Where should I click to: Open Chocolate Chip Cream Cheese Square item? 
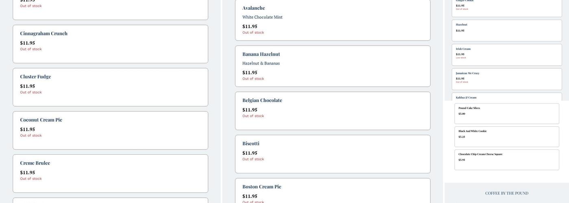(x=506, y=160)
